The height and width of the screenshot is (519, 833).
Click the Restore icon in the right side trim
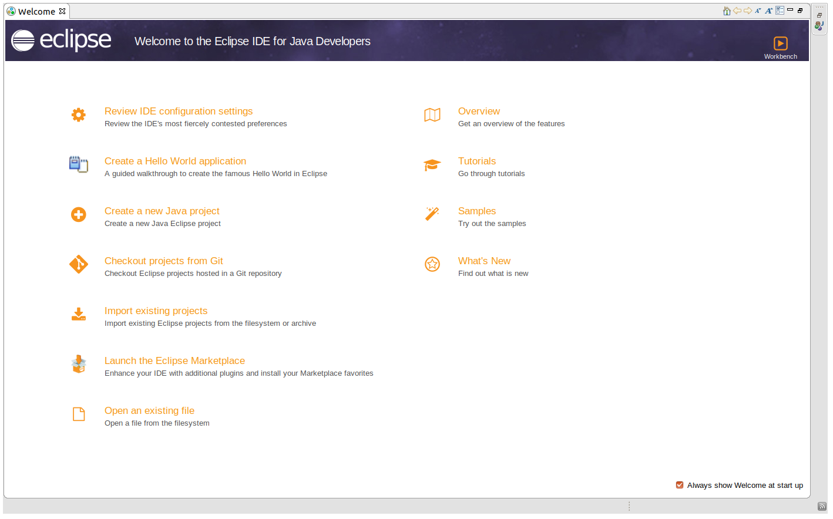point(819,15)
